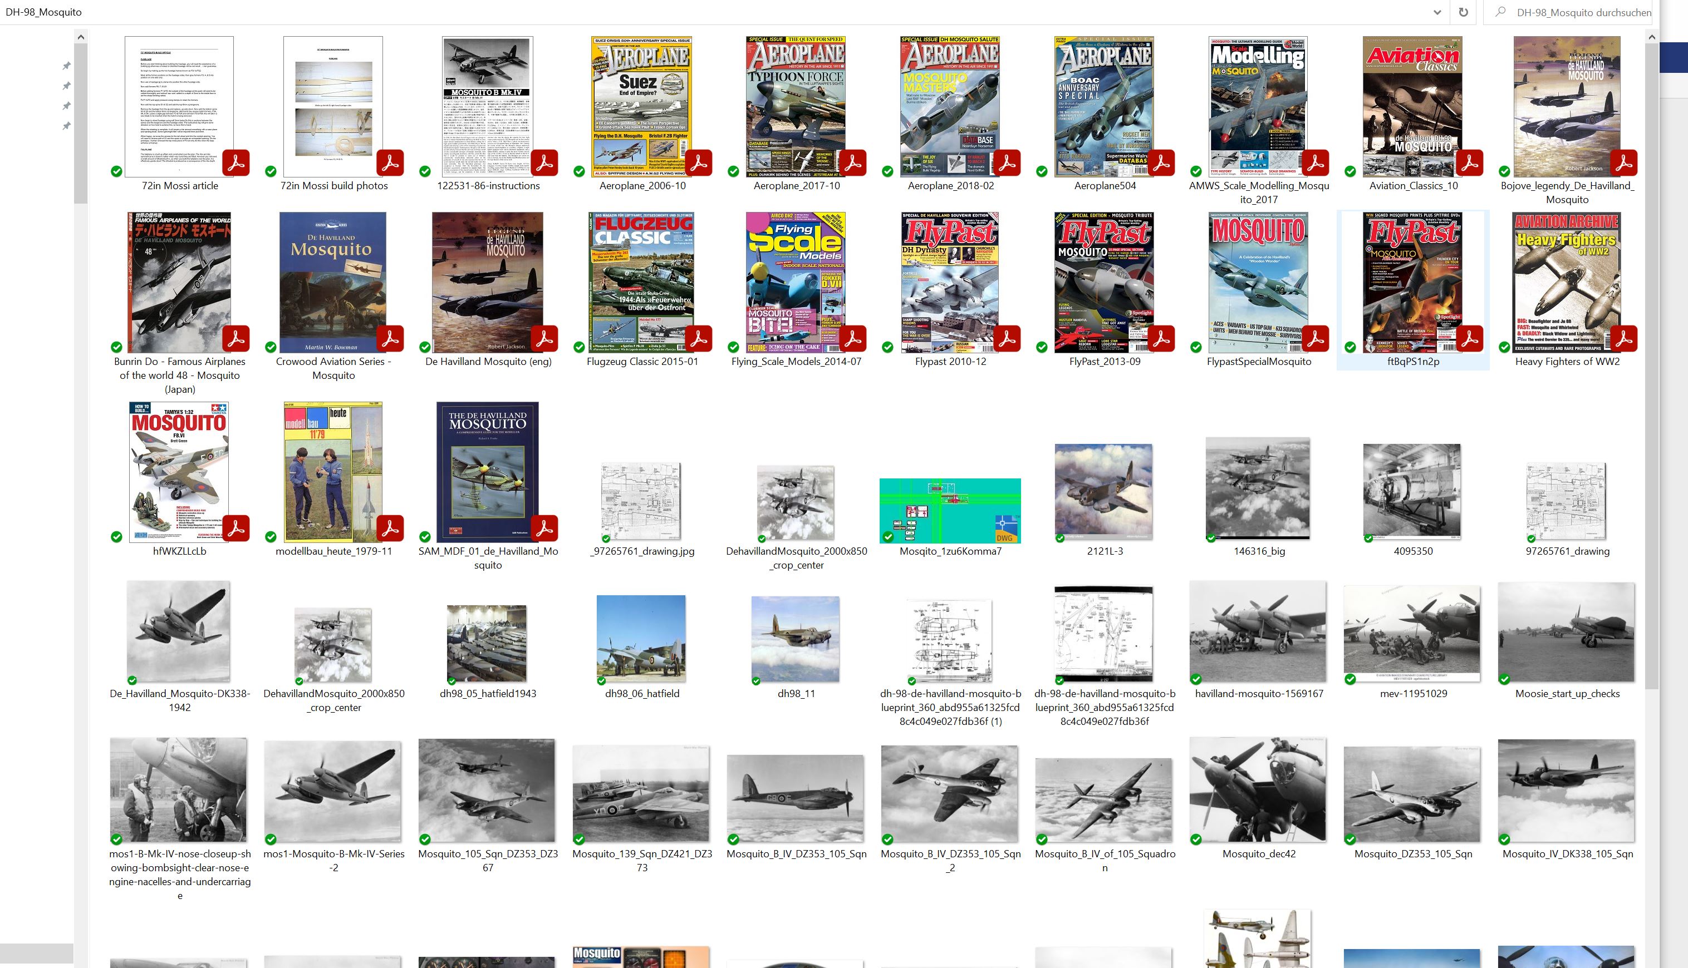Click the file name dh98_11
1688x968 pixels.
[x=796, y=693]
